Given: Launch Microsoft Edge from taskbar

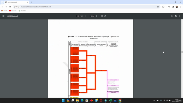Looking at the screenshot, I should pyautogui.click(x=82, y=100).
